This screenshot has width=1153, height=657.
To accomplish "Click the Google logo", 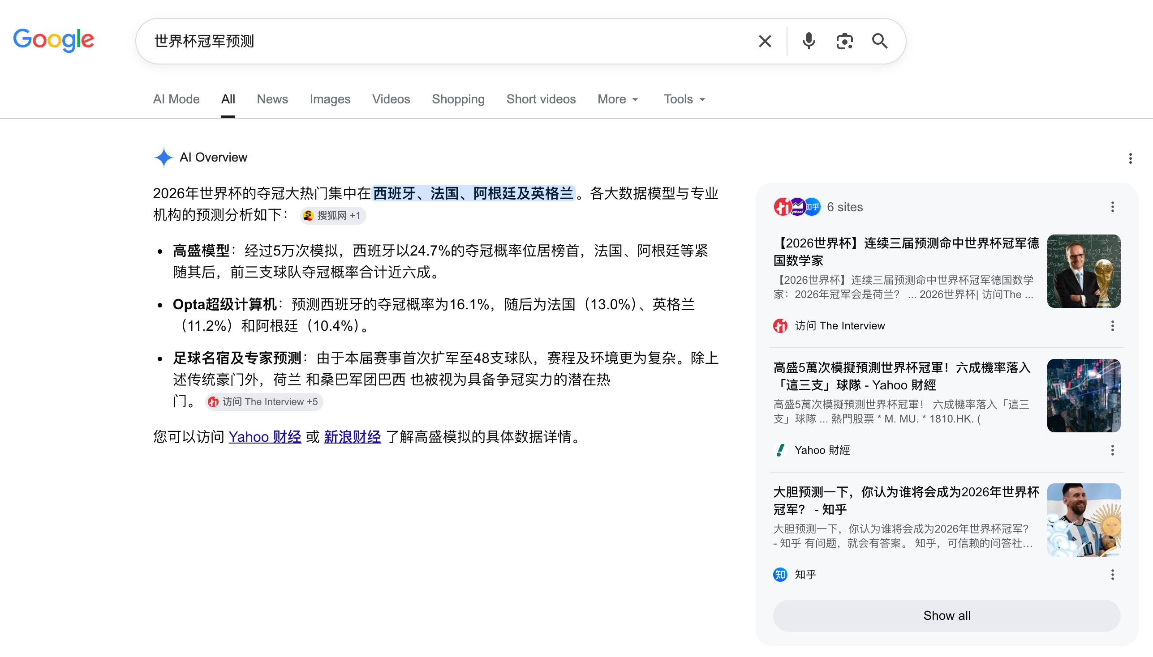I will click(54, 40).
